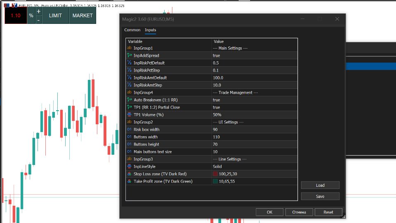
Task: Toggle TP1 (RR 1:2) Partial Close value
Action: (x=255, y=107)
